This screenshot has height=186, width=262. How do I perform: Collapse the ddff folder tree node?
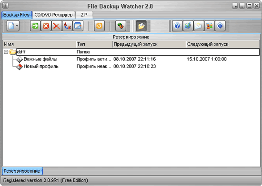tap(6, 52)
